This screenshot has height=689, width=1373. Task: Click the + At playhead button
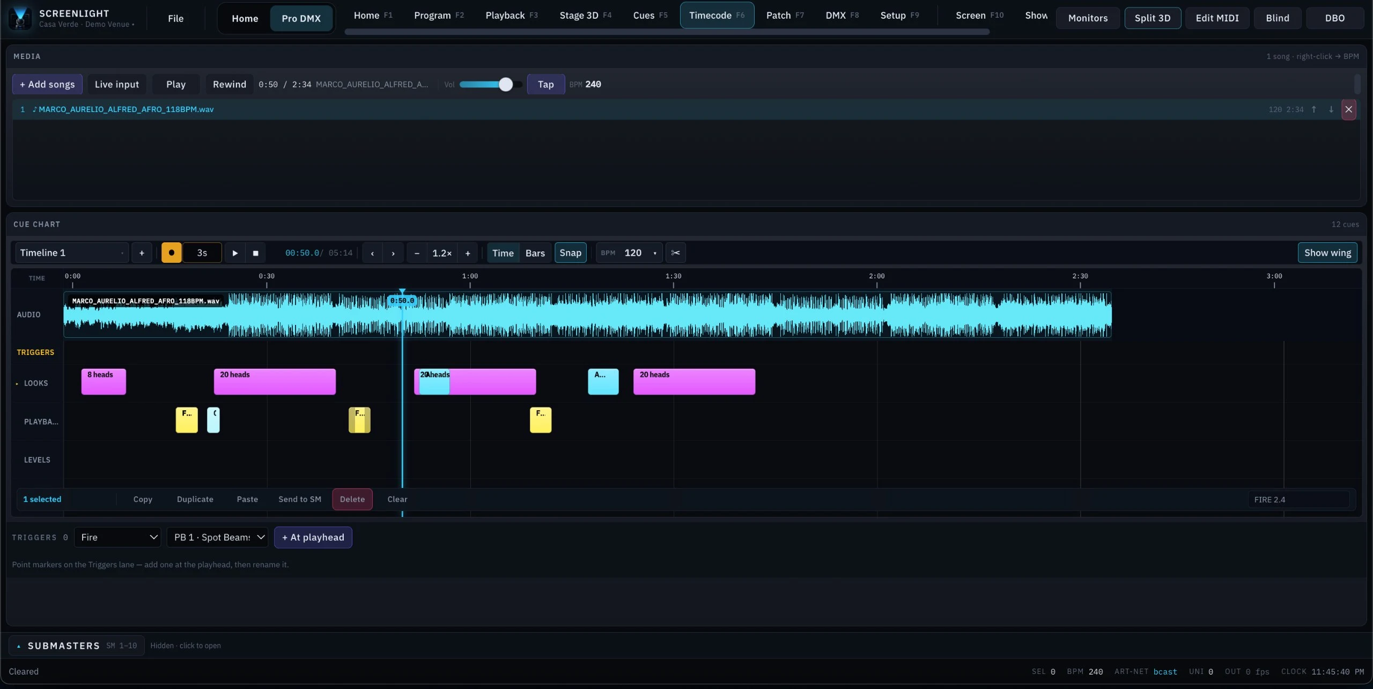click(313, 537)
